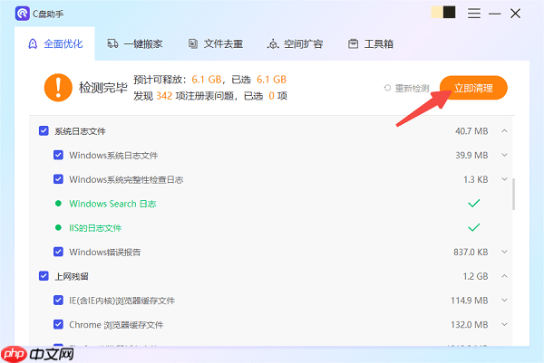Collapse the 系统日志文件 section chevron
Screen dimensions: 544x363
pyautogui.click(x=505, y=131)
